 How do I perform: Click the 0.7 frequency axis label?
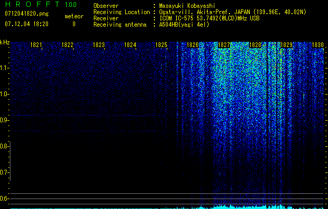tap(4, 172)
